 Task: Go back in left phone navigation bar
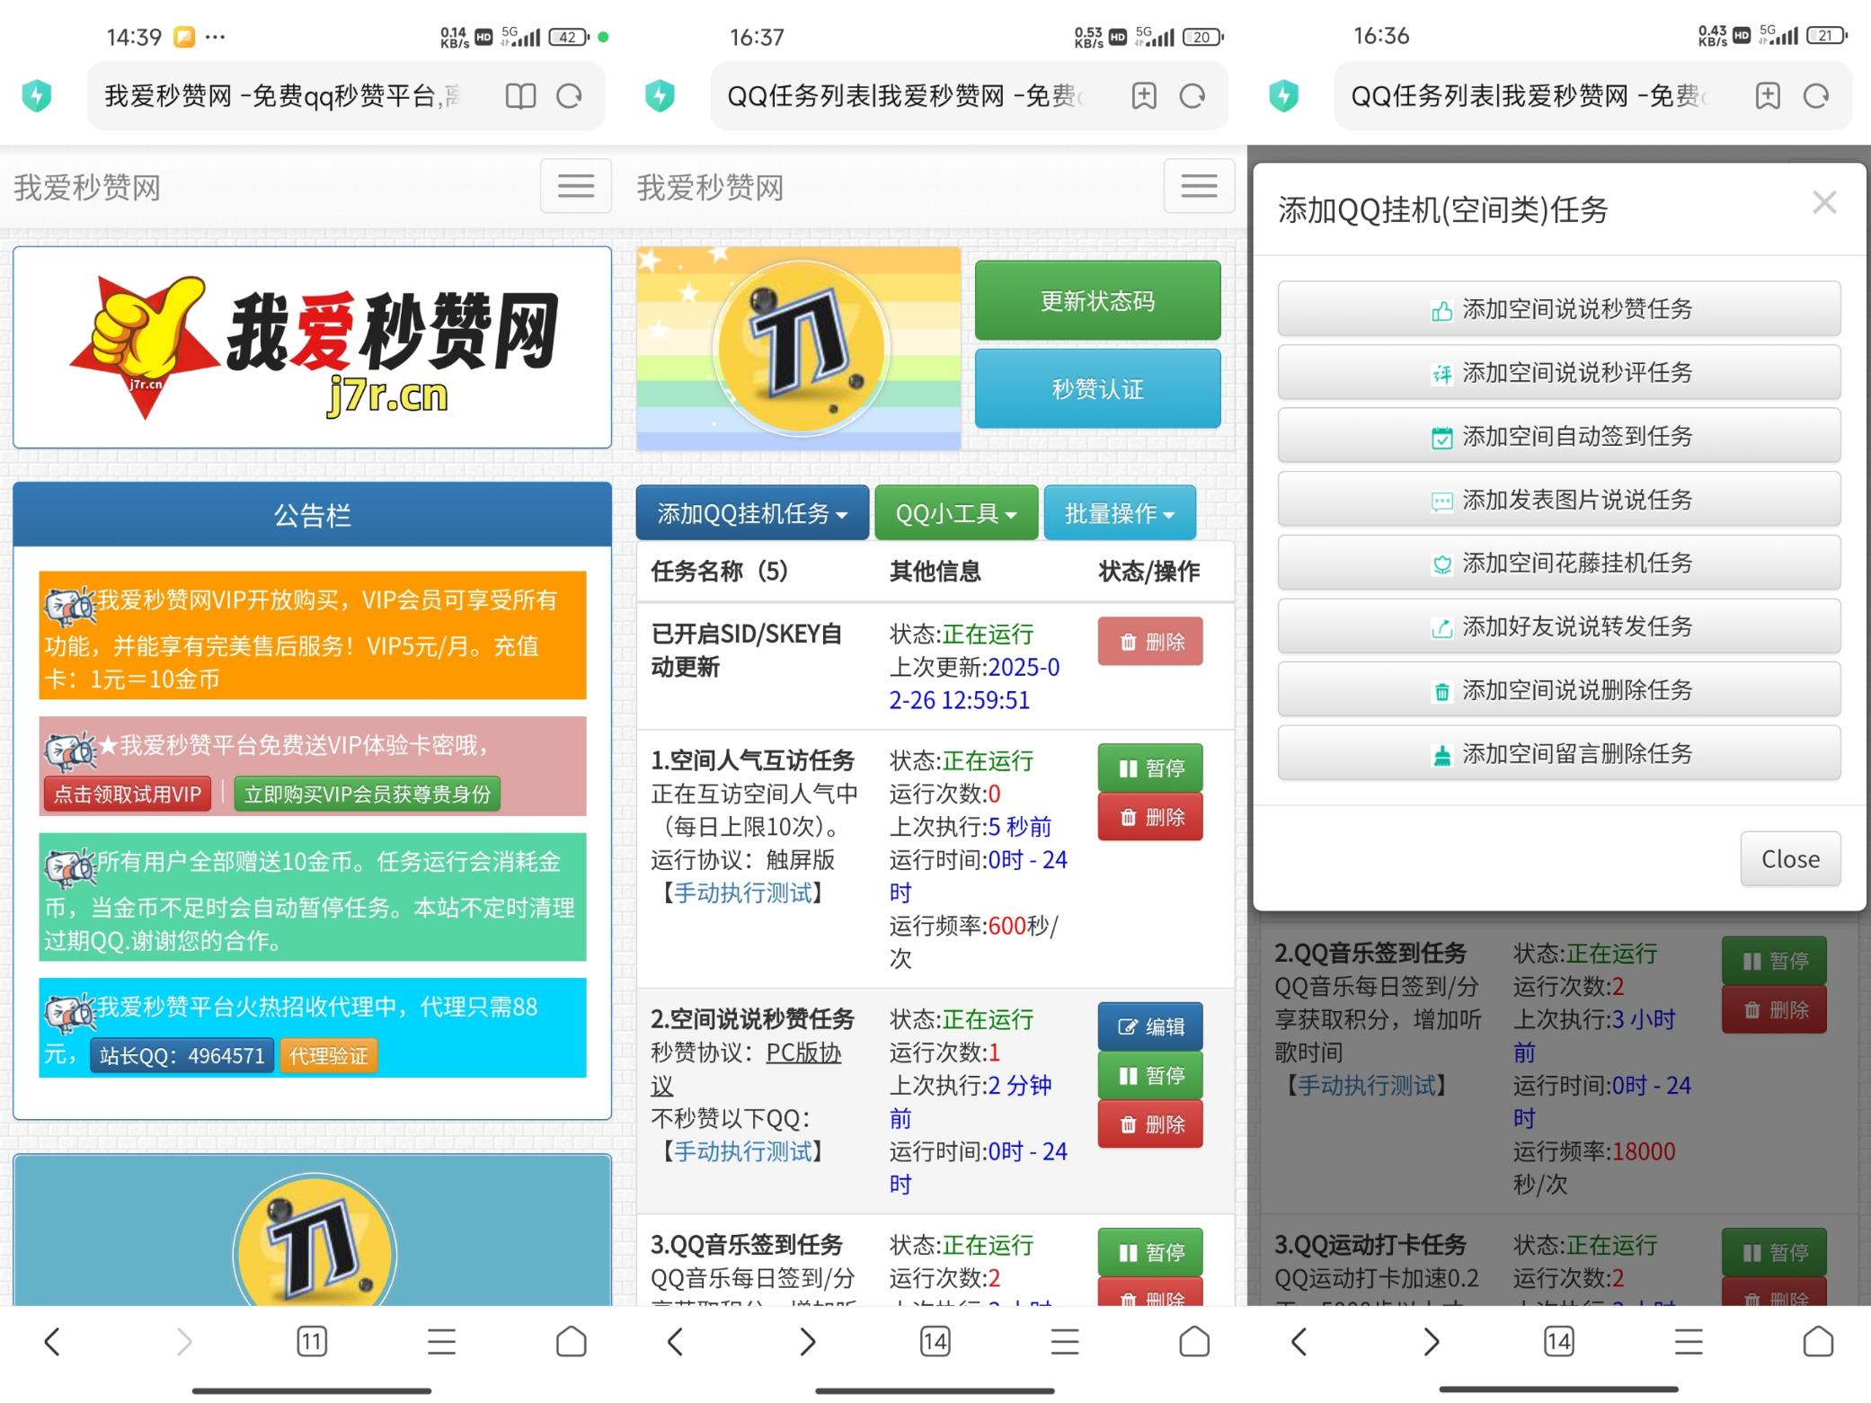pyautogui.click(x=52, y=1342)
